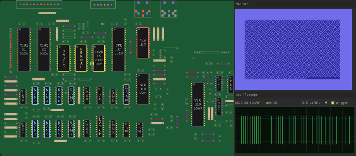356x156 pixels.
Task: Select the CIA1 U1 6526 chip
Action: click(24, 49)
